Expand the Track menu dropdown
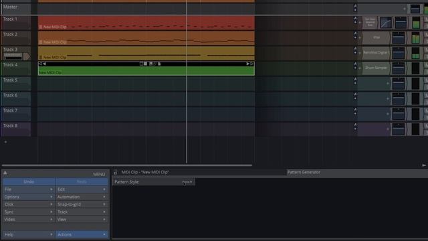The height and width of the screenshot is (241, 428). tap(82, 212)
